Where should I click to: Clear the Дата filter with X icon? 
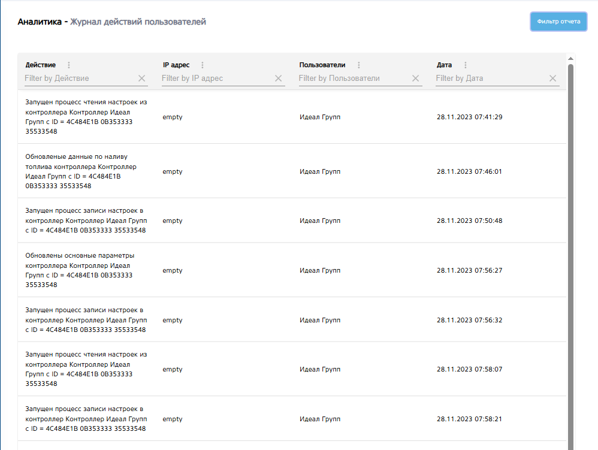click(x=552, y=78)
